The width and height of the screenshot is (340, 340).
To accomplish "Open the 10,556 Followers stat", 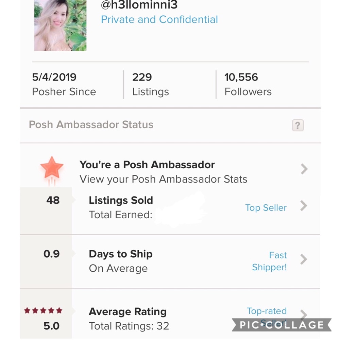I will coord(248,84).
